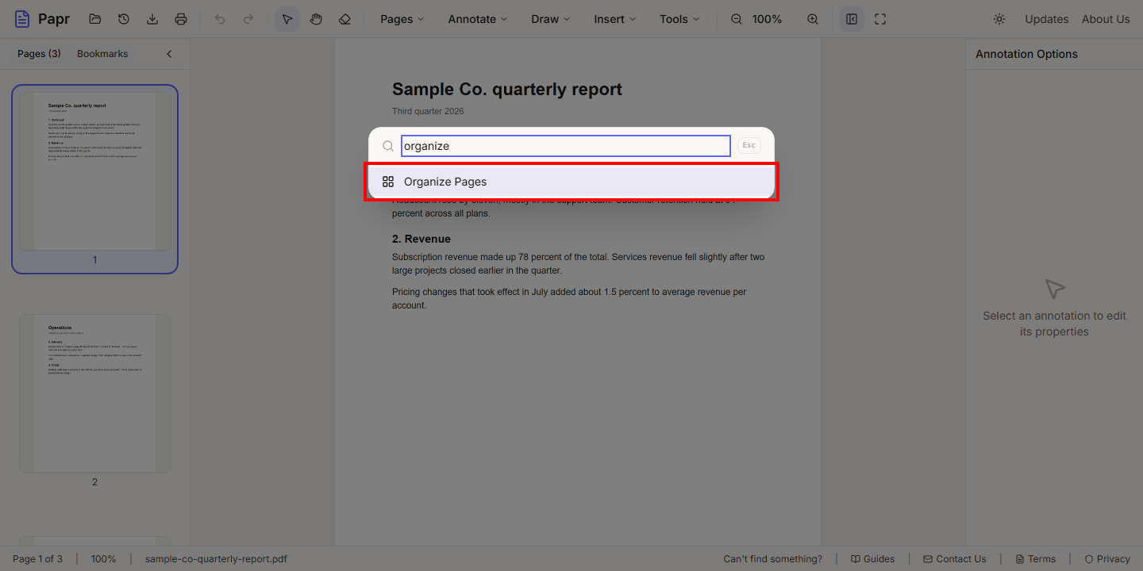Select the eraser tool
1143x571 pixels.
click(344, 19)
